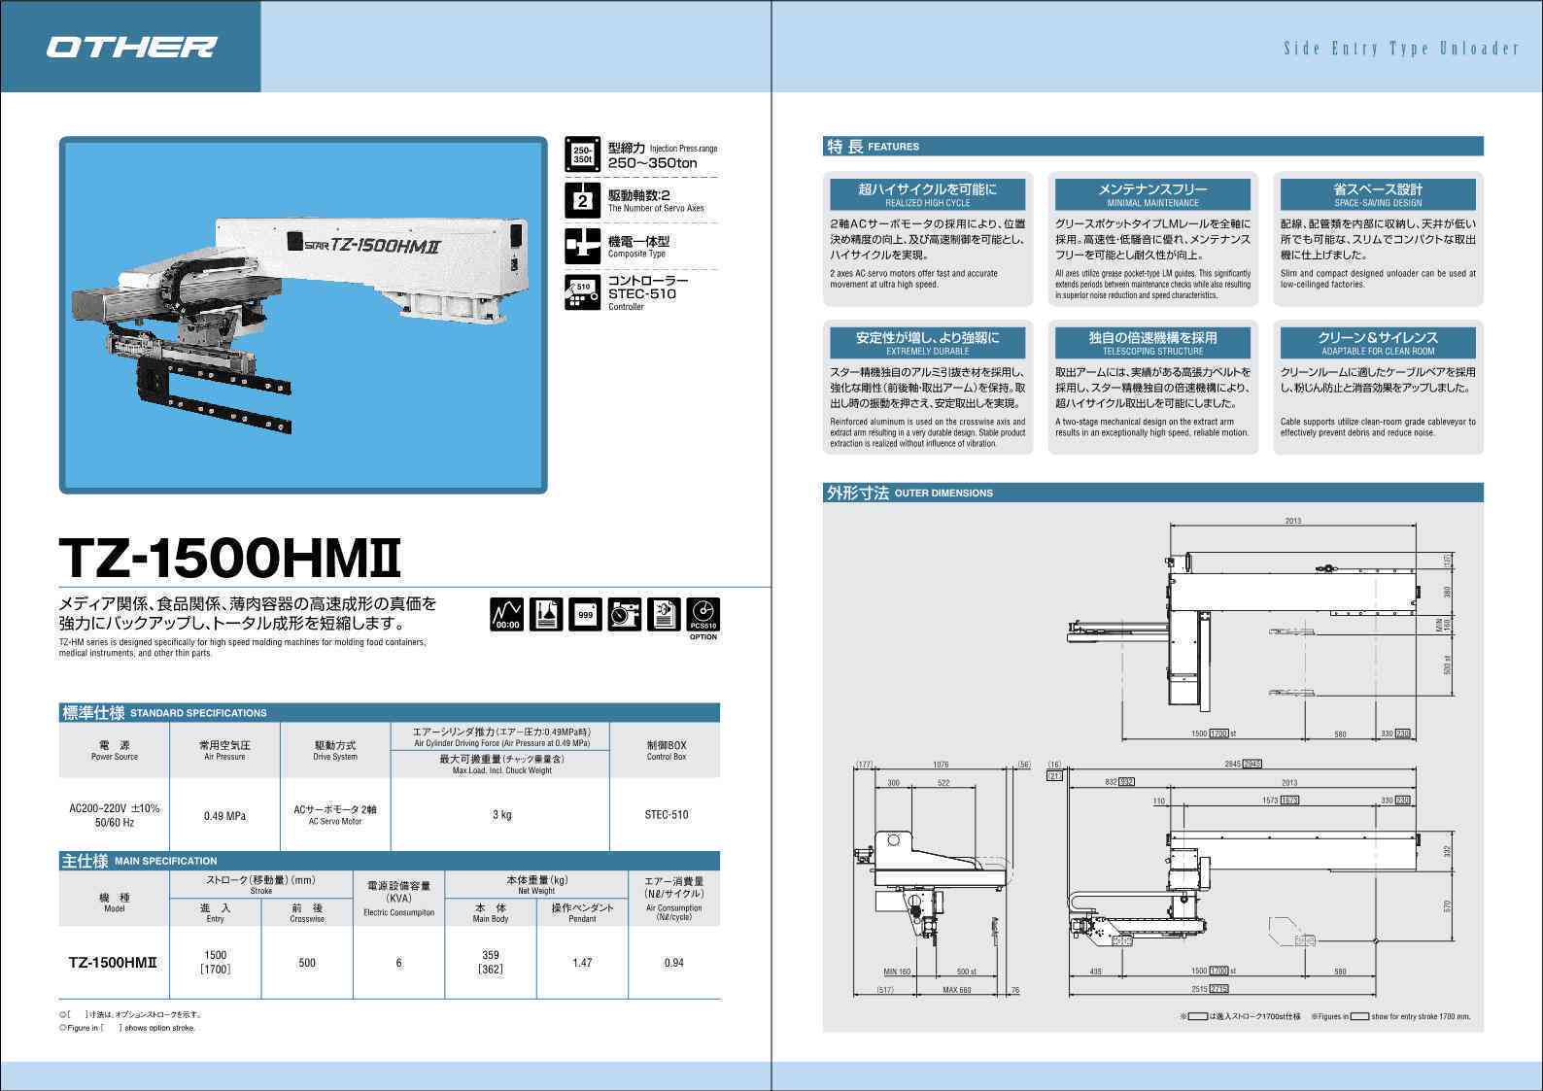Click 'The Number of Servo Axes' label
The image size is (1543, 1091).
656,208
